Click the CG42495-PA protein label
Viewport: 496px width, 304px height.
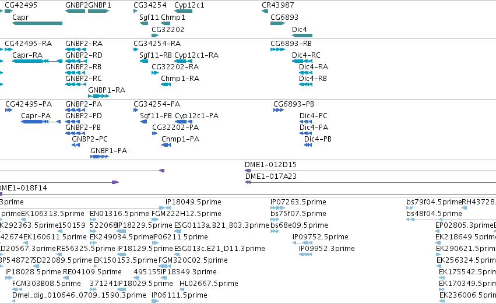[29, 104]
